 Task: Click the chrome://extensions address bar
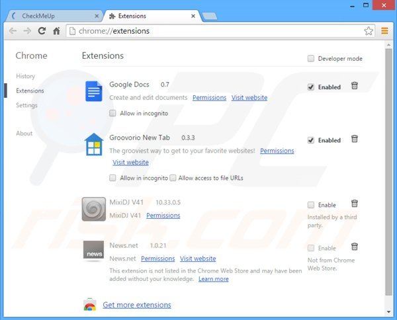coord(220,31)
